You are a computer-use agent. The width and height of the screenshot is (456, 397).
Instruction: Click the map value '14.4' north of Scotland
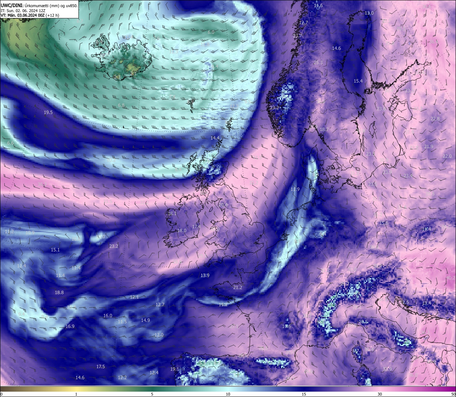(215, 138)
